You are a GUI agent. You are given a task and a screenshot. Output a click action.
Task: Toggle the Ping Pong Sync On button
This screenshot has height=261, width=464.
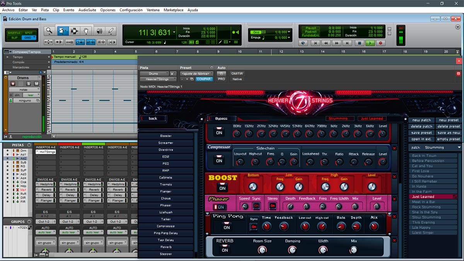tap(254, 227)
